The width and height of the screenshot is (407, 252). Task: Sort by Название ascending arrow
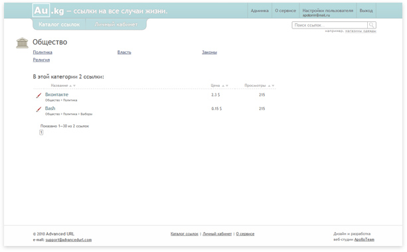pos(70,86)
